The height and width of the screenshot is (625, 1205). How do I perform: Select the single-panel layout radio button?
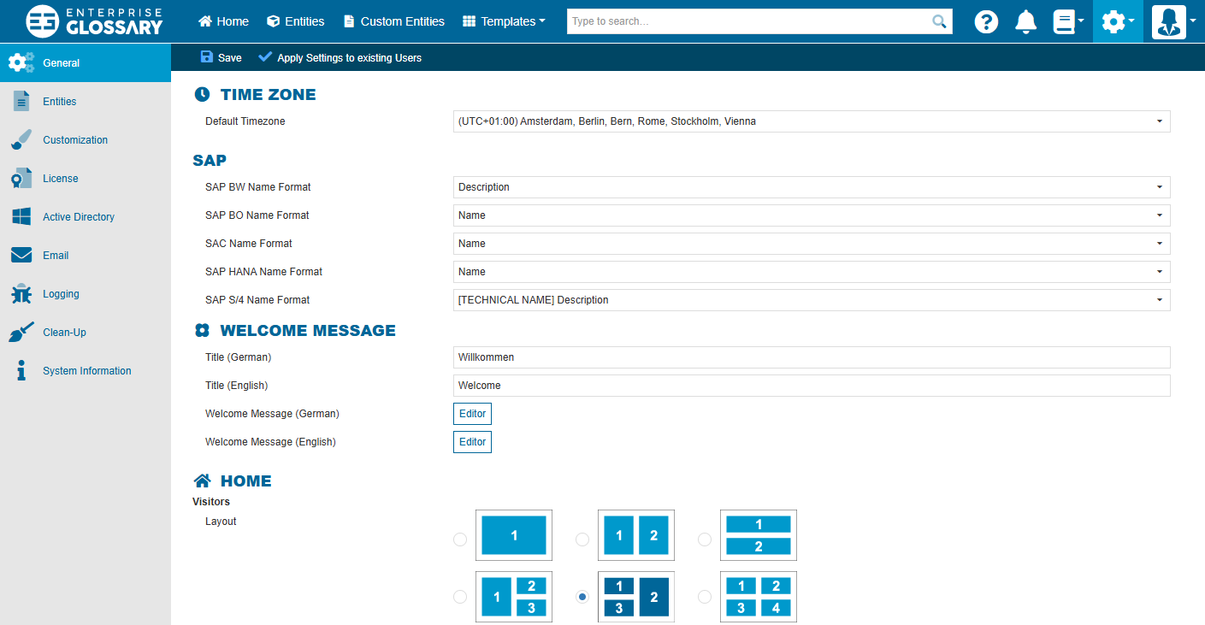(460, 540)
